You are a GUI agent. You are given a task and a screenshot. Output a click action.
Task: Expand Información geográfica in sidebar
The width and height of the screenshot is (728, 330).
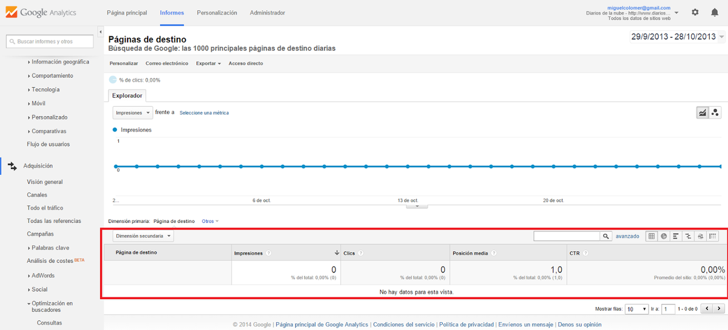tap(60, 62)
